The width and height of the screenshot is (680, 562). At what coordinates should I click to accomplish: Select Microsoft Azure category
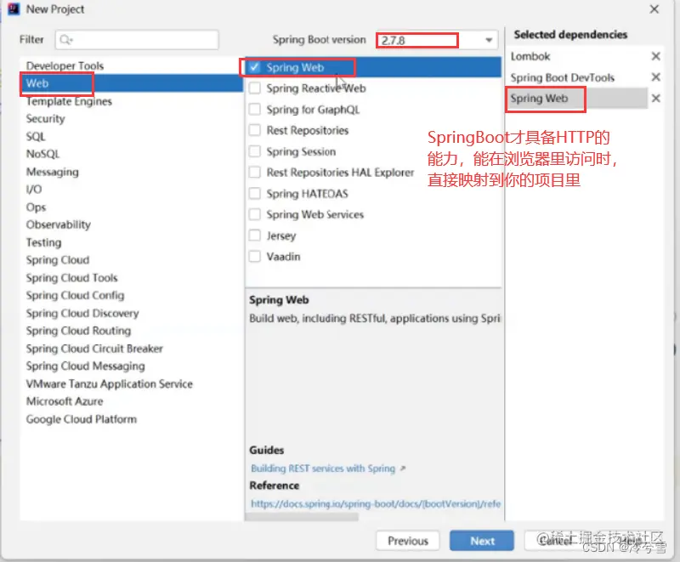click(65, 401)
